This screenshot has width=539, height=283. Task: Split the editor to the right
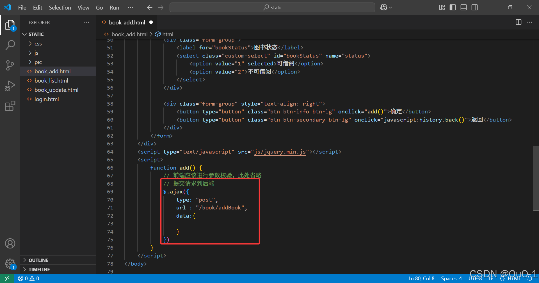click(519, 22)
